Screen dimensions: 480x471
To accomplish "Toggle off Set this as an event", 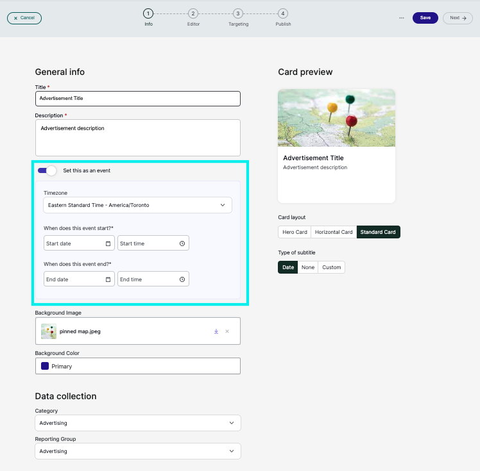I will point(47,170).
